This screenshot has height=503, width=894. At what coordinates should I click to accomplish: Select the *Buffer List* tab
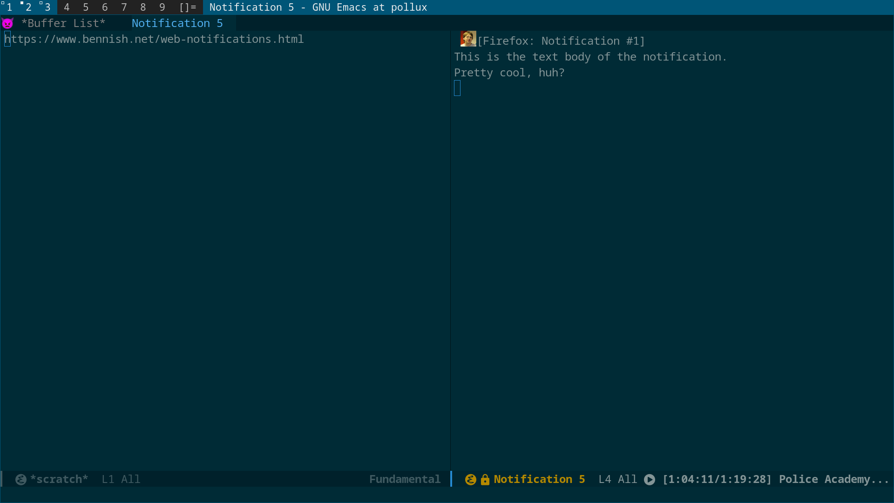click(x=63, y=23)
